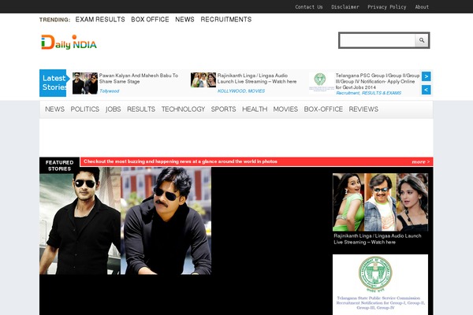Viewport: 473px width, 315px height.
Task: Click Recruitments trending link
Action: tap(226, 19)
